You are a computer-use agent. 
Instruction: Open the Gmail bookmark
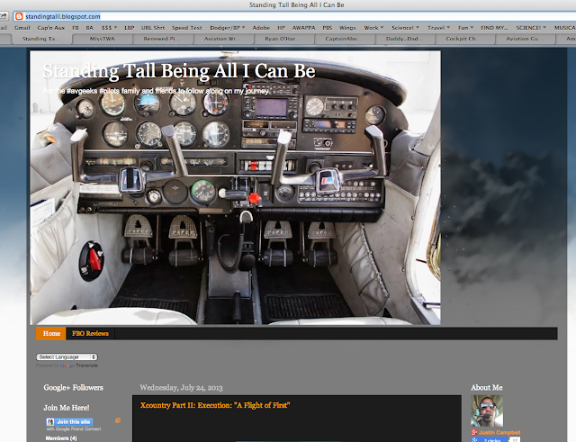point(22,28)
